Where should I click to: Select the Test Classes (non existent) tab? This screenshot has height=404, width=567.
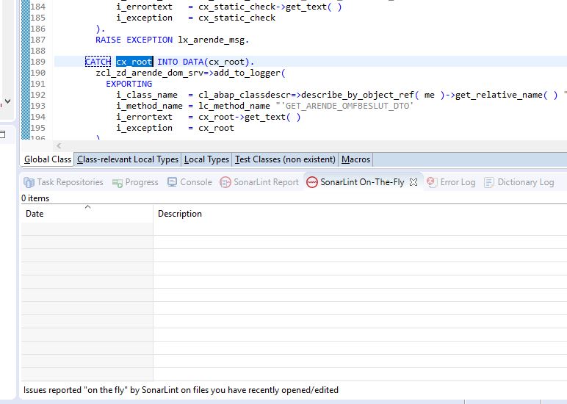[x=285, y=159]
